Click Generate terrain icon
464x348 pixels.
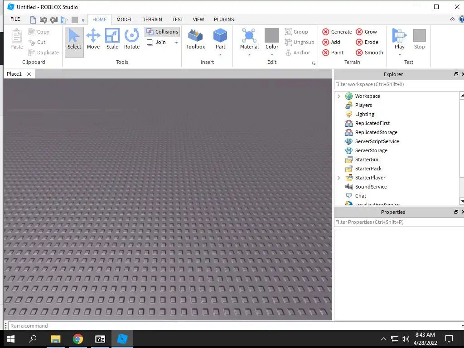(325, 32)
